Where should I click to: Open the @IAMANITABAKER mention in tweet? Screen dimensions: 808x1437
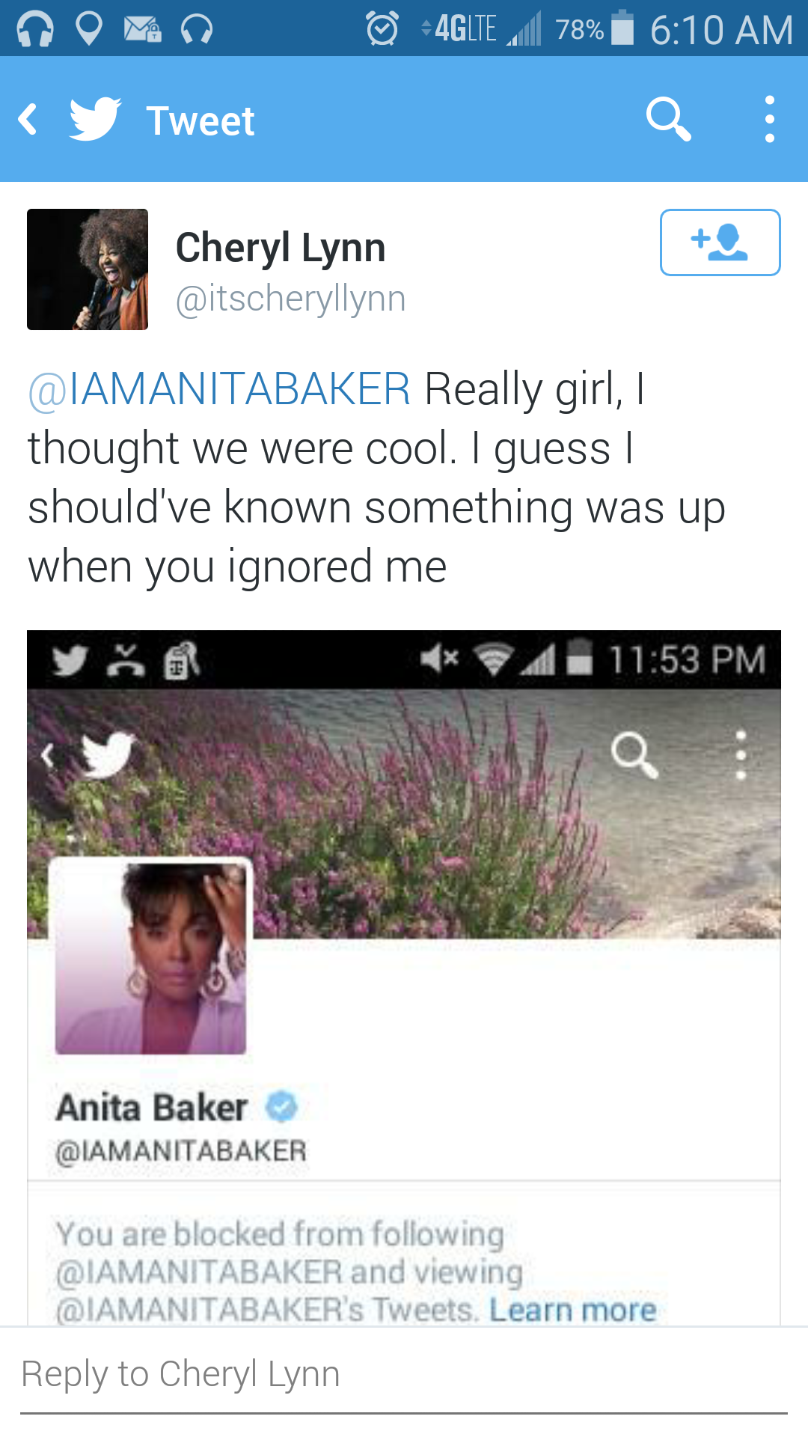click(219, 389)
